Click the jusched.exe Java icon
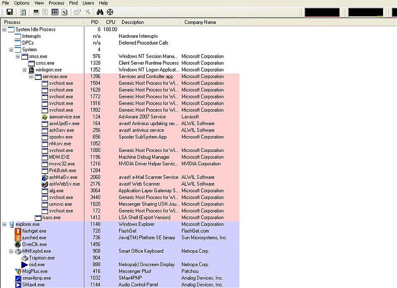The image size is (397, 288). point(18,237)
